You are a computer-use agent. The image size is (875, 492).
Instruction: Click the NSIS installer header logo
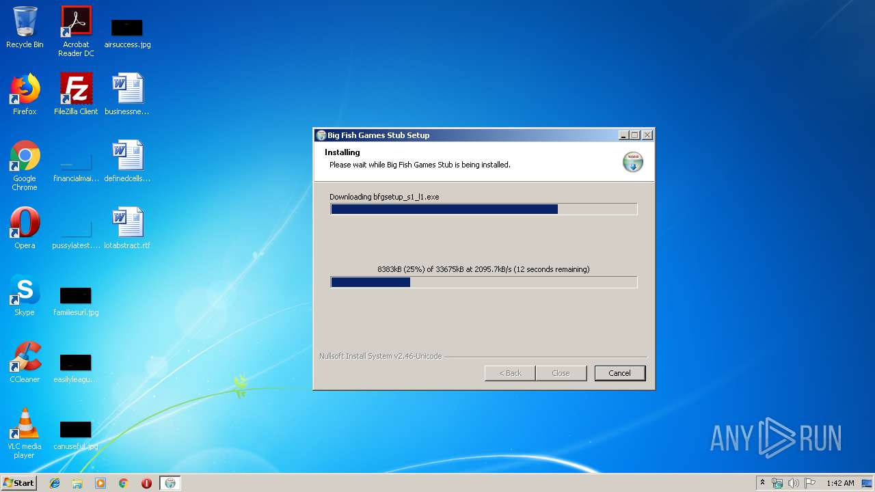point(633,162)
